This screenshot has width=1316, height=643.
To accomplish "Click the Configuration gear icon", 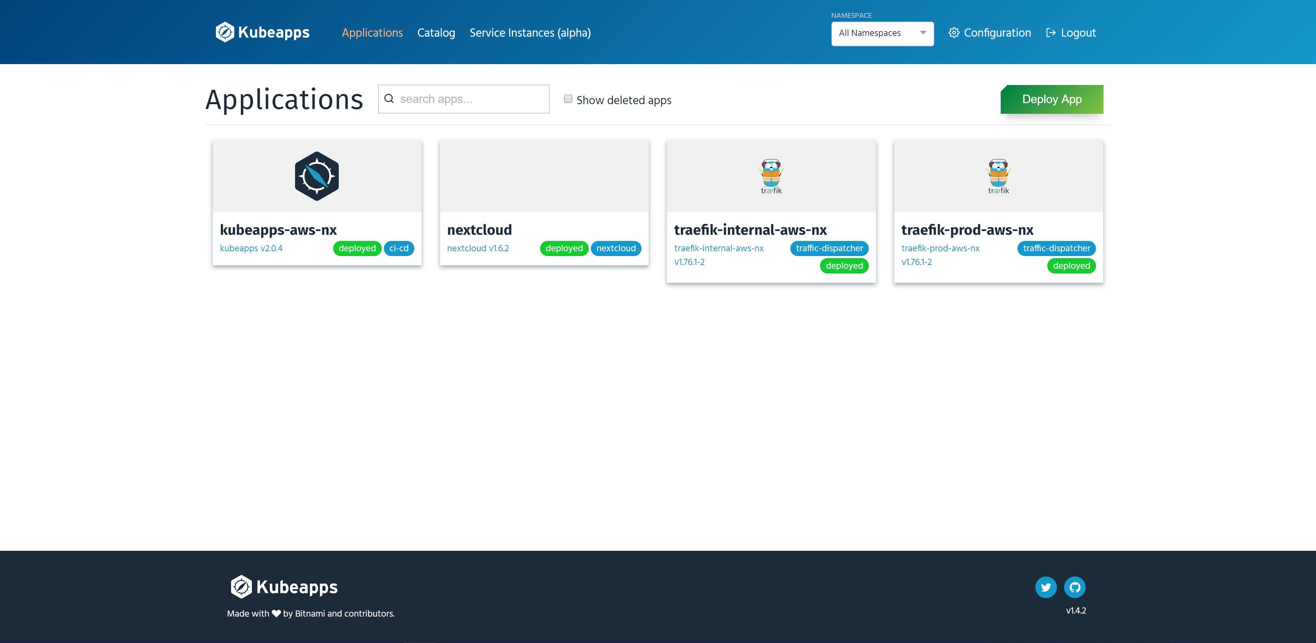I will (x=953, y=33).
